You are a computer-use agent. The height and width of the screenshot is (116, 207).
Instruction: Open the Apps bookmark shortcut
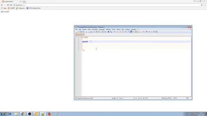pyautogui.click(x=4, y=8)
